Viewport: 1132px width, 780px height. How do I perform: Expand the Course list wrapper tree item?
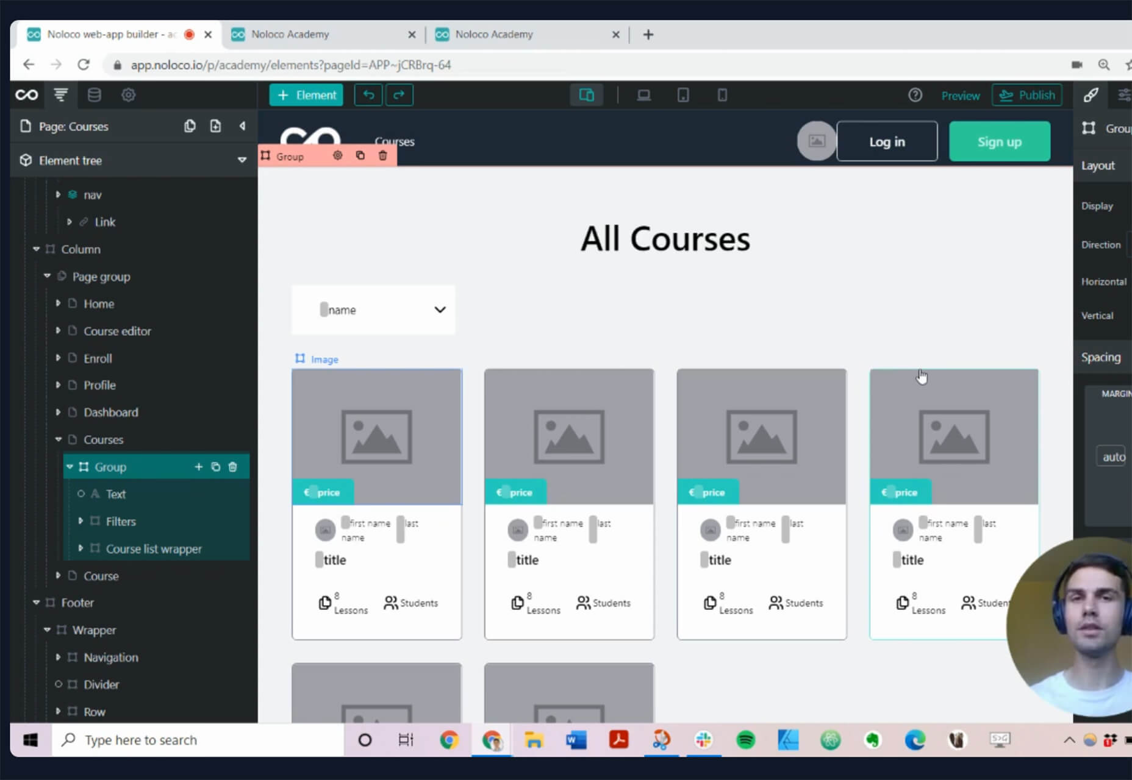[81, 548]
